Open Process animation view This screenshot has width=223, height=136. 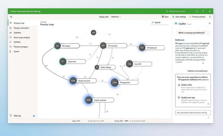point(21,28)
